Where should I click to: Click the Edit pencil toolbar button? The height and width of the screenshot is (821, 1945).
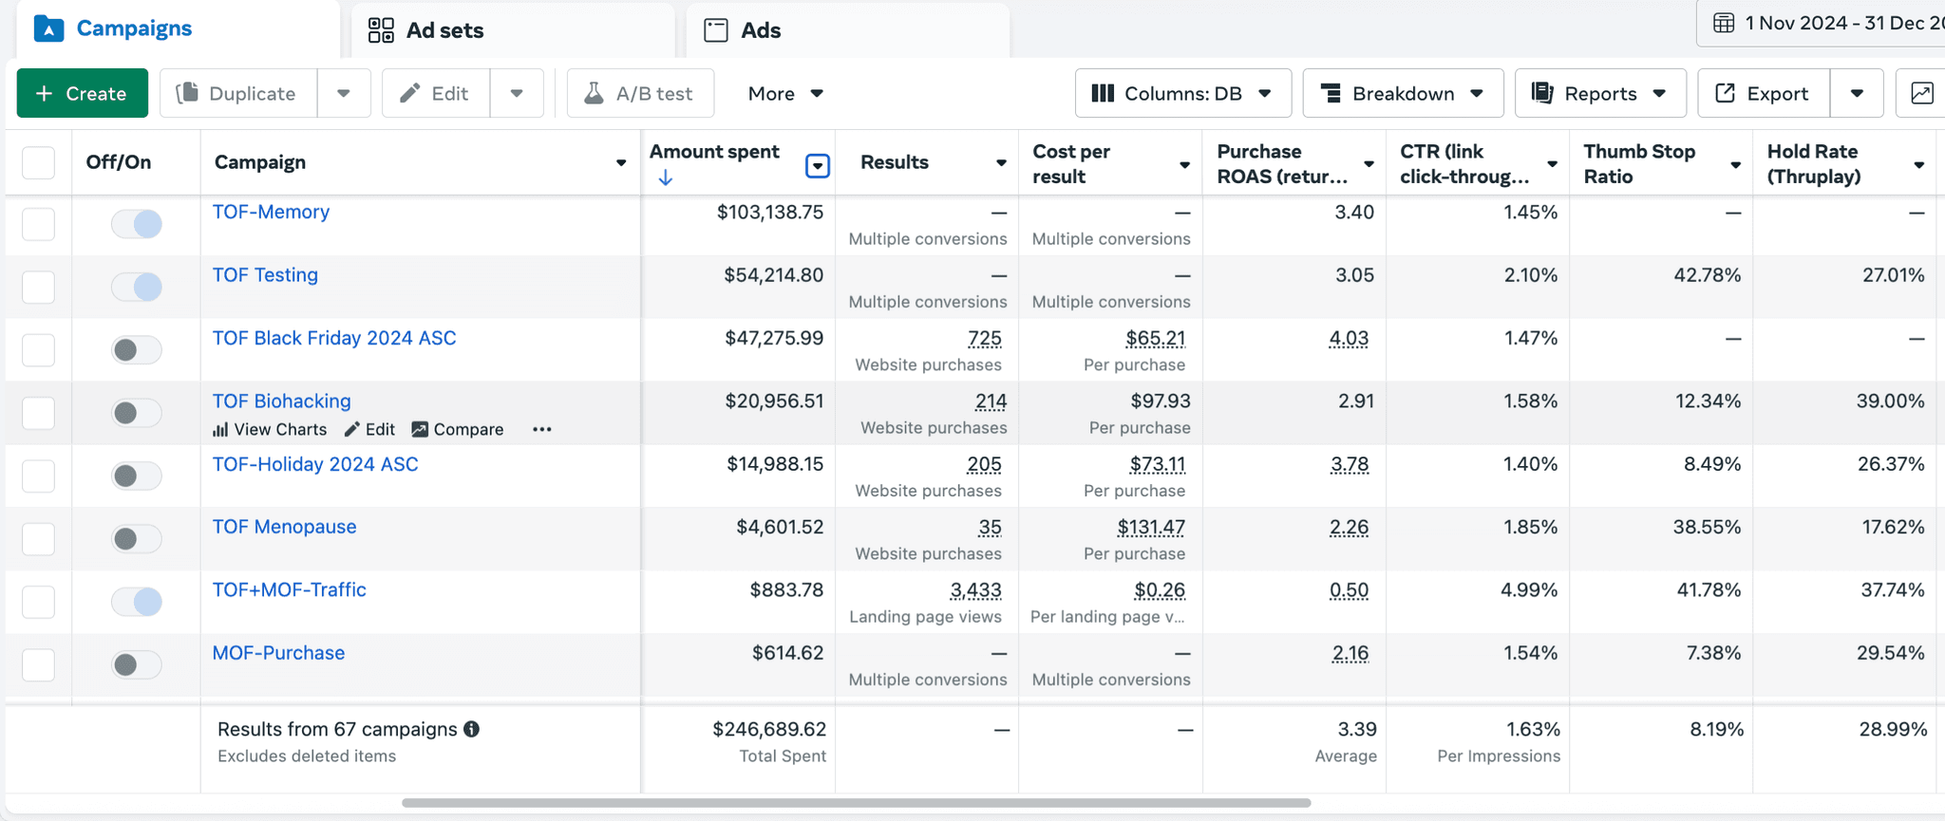pos(436,93)
